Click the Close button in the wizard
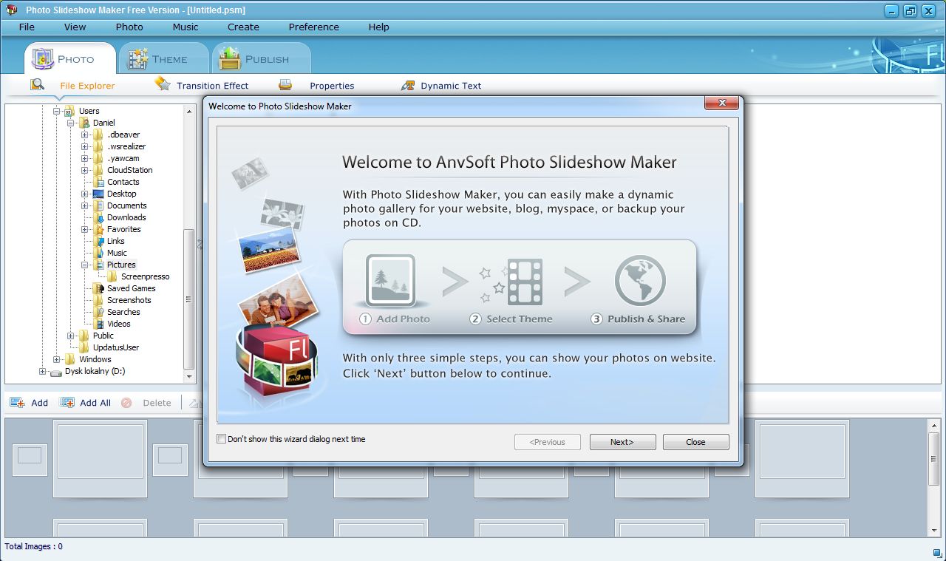 pyautogui.click(x=696, y=442)
